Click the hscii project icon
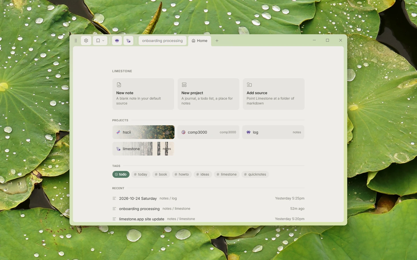Screen dimensions: 417x260 118,132
